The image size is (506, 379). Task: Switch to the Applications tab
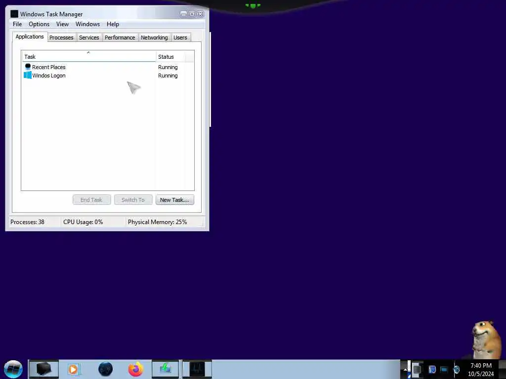(30, 37)
